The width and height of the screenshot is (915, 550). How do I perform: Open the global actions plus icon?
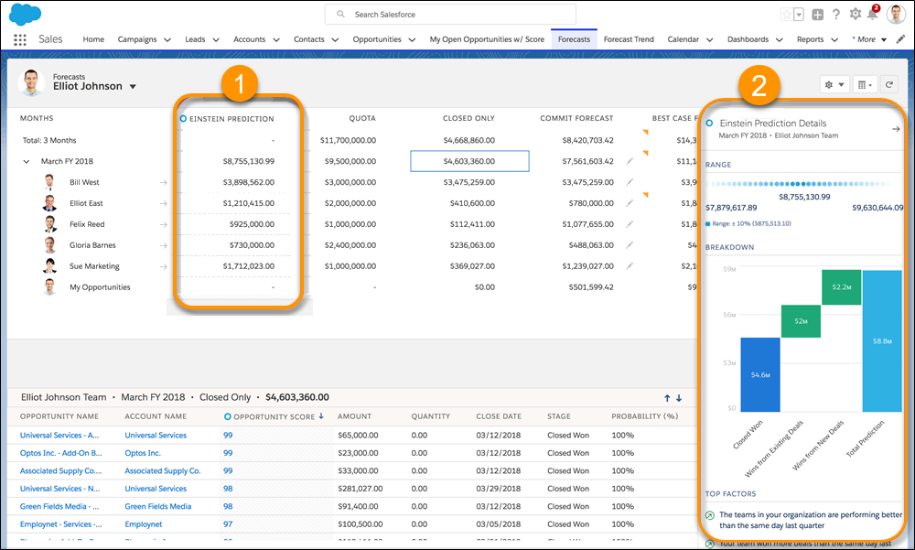click(x=817, y=15)
